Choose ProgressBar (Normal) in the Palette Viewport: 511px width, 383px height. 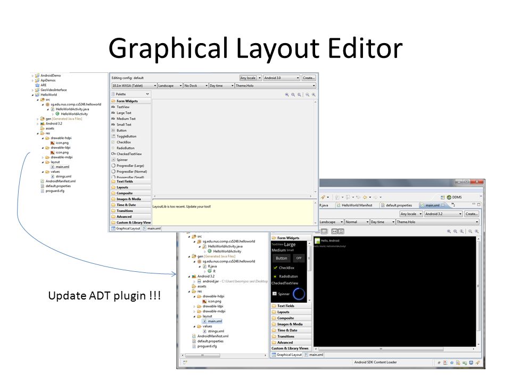pyautogui.click(x=129, y=171)
